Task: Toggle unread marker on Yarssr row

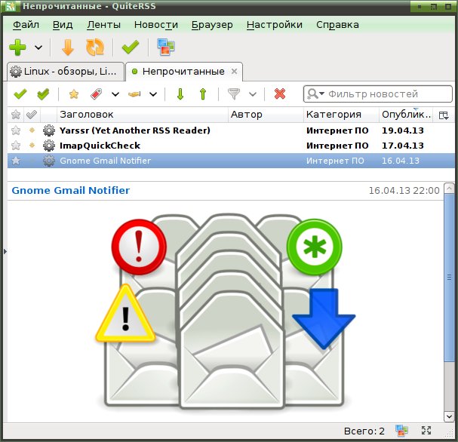Action: (x=32, y=130)
